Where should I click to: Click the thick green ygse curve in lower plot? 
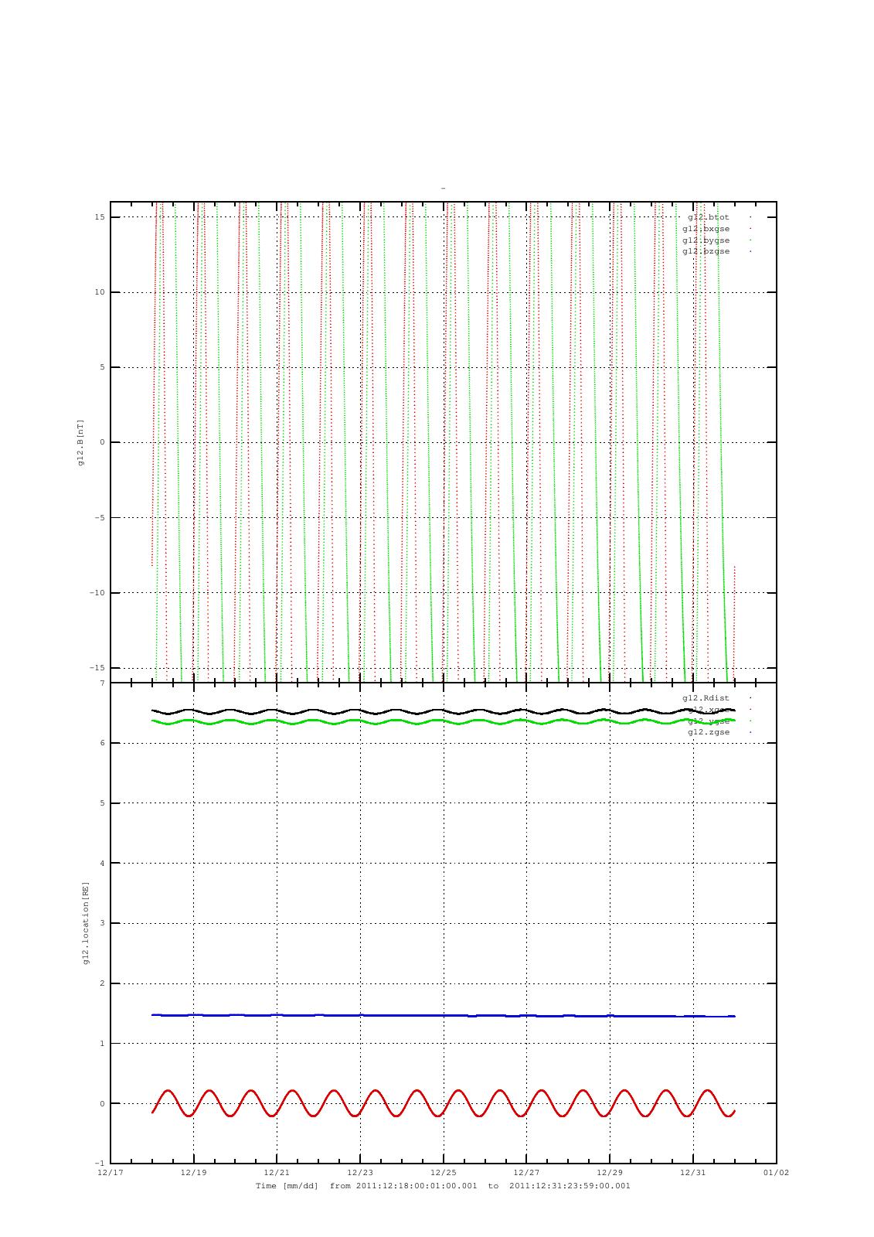point(443,721)
